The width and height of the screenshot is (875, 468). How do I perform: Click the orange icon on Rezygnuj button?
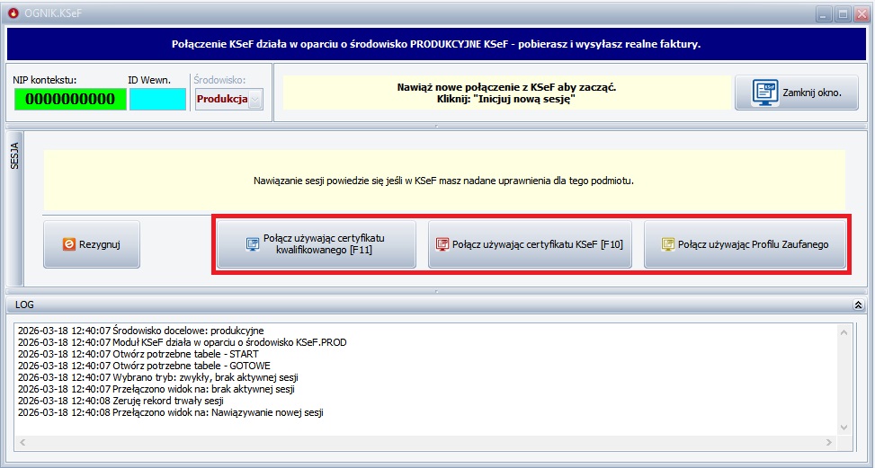click(x=69, y=244)
